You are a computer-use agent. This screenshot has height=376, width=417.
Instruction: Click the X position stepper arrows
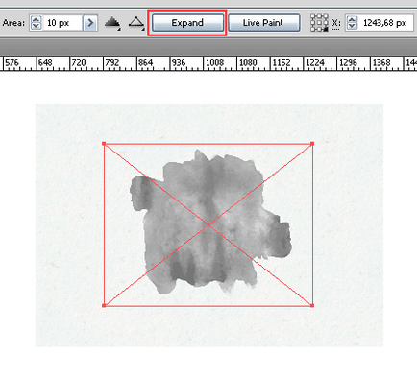click(x=352, y=23)
